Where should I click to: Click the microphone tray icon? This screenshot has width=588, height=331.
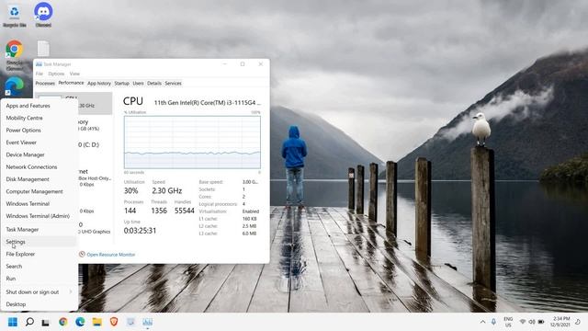(493, 322)
